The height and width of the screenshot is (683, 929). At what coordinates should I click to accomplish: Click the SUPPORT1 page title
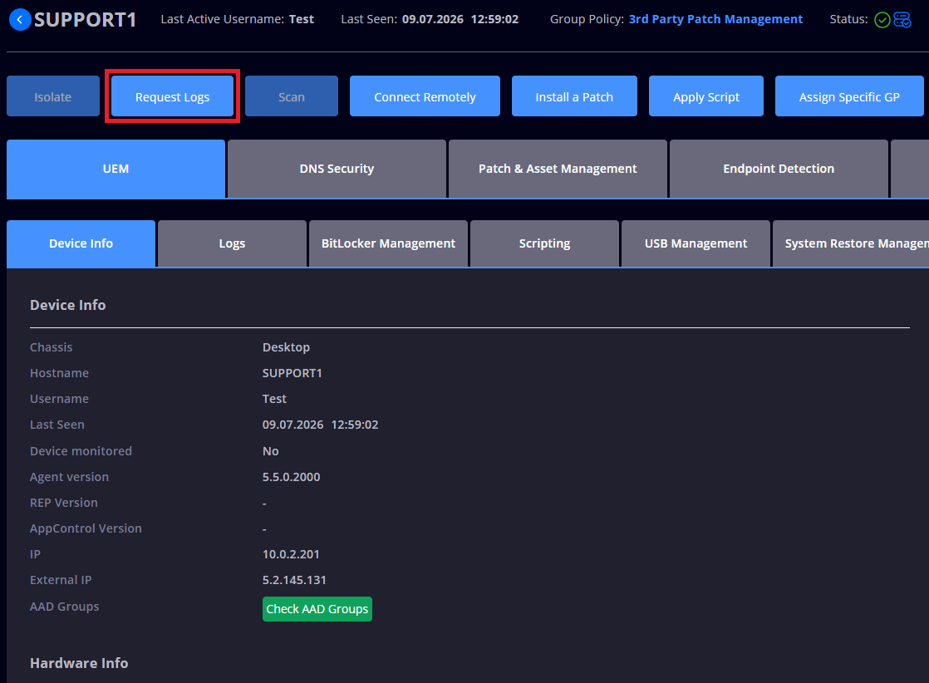point(86,20)
